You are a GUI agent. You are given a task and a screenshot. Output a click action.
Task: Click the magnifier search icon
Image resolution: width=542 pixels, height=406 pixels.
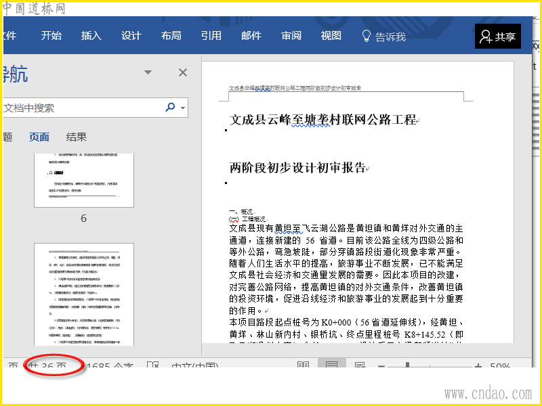click(x=171, y=107)
